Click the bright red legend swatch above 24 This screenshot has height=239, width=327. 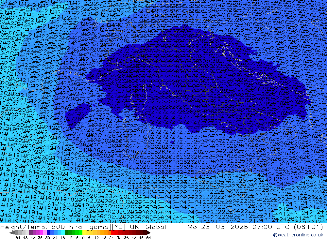click(113, 232)
